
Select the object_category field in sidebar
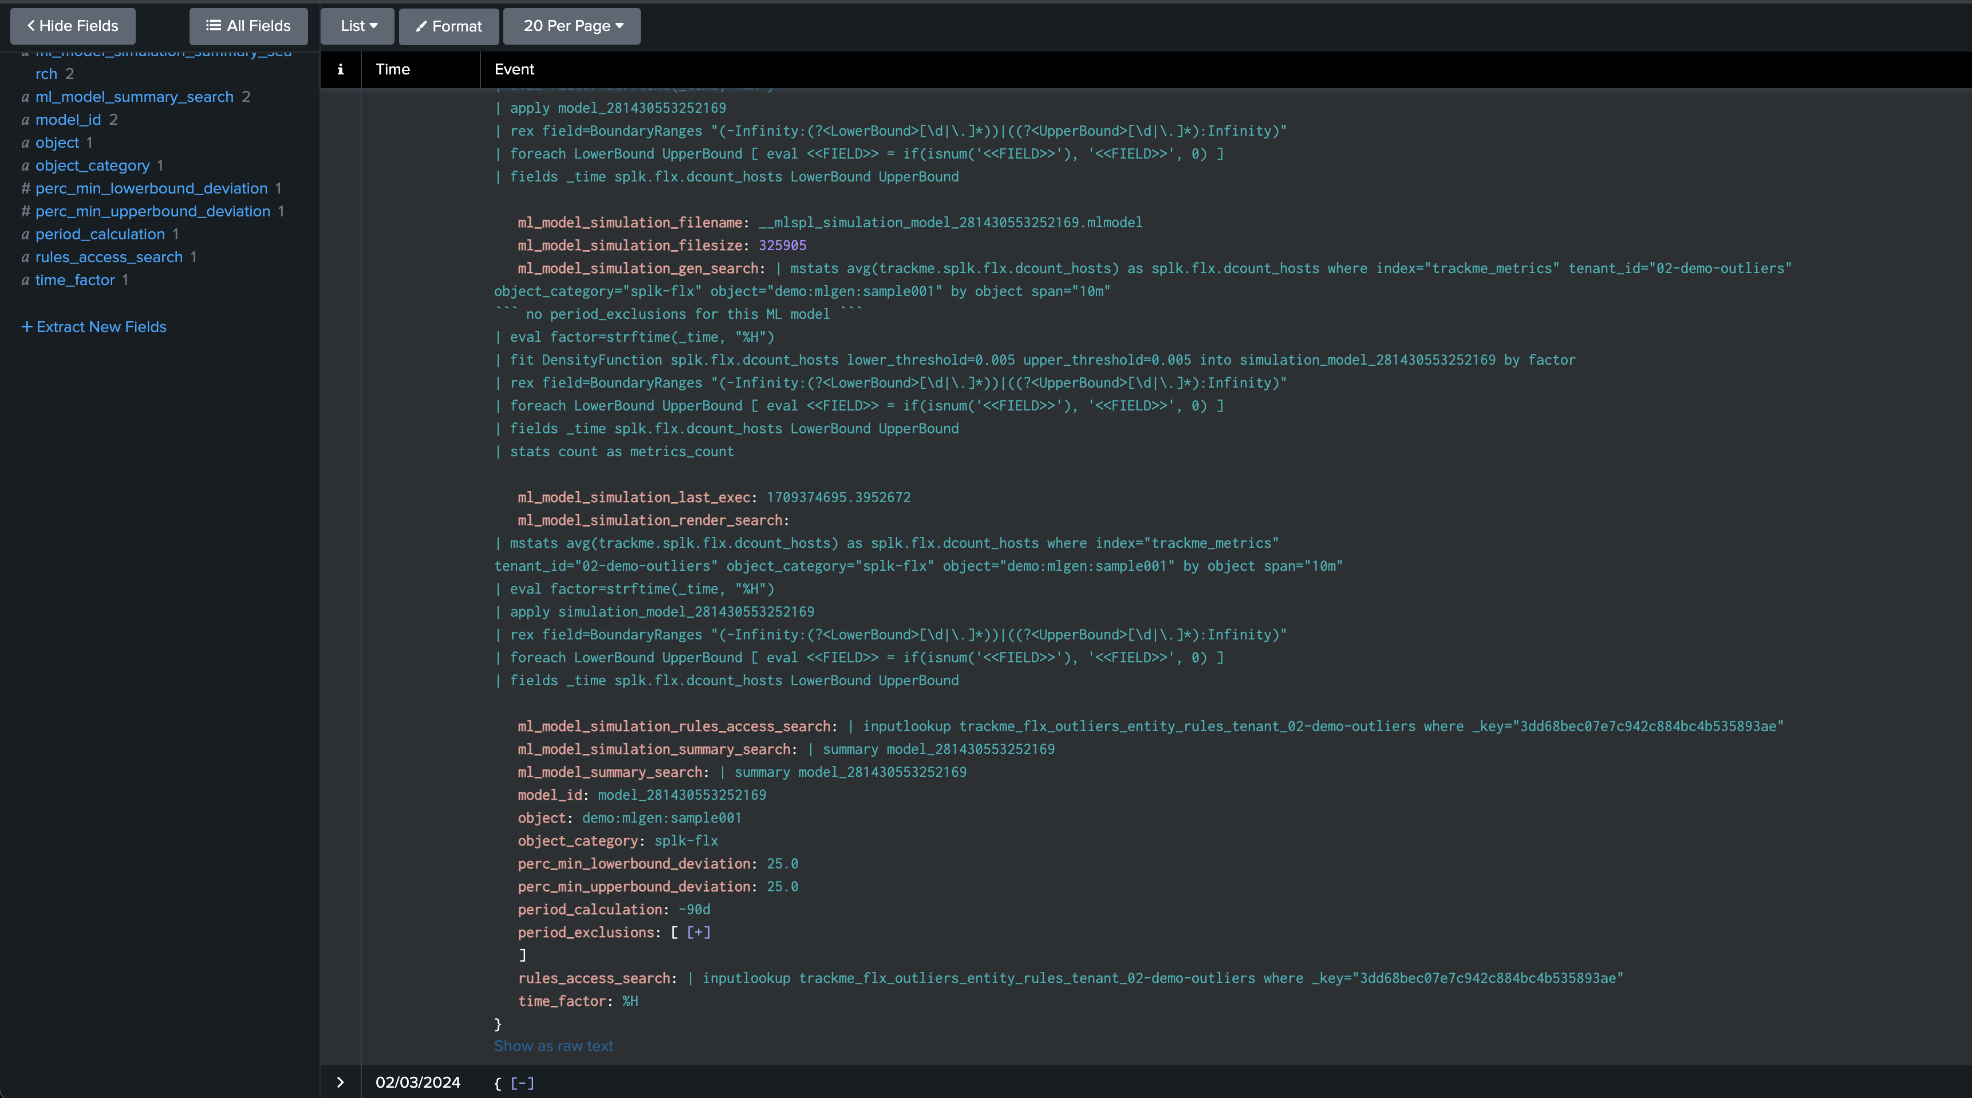click(93, 165)
